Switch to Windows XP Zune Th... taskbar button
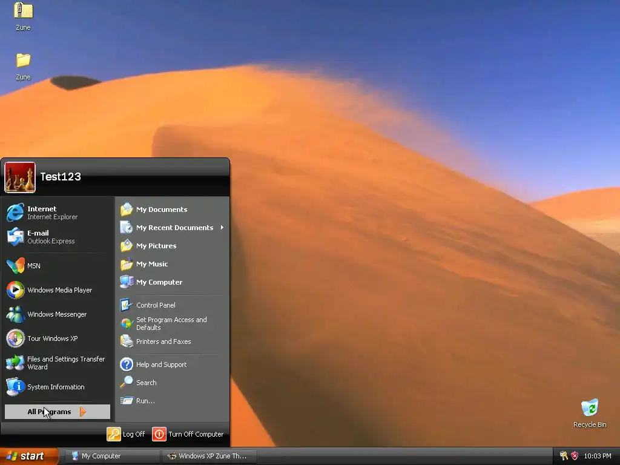This screenshot has width=620, height=465. click(x=210, y=456)
